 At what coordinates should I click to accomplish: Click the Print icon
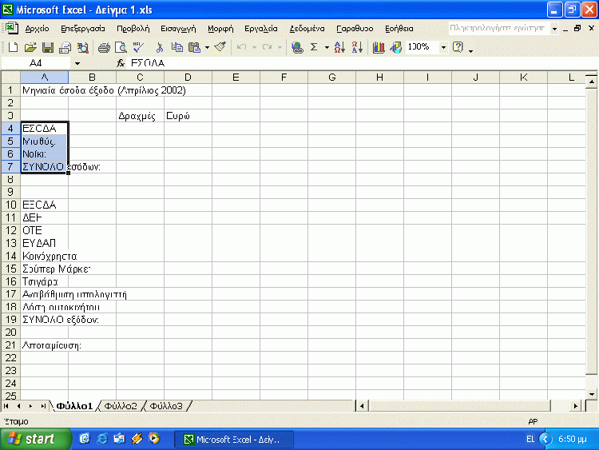point(104,47)
